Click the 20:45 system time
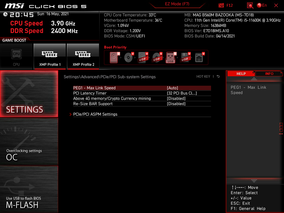 tap(22, 15)
